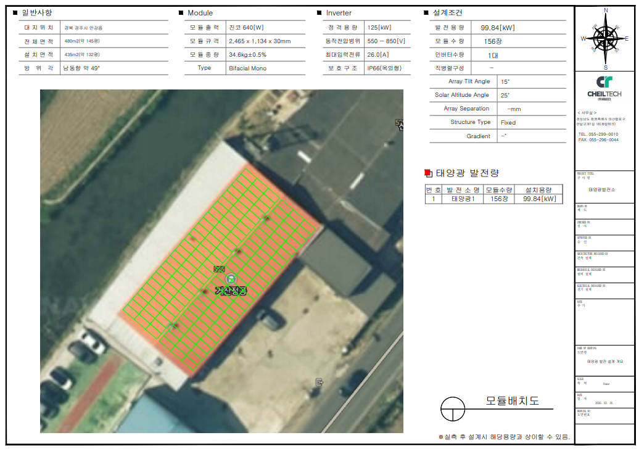This screenshot has width=639, height=451.
Task: Click the black square bullet beside 설계조건
Action: [x=426, y=13]
